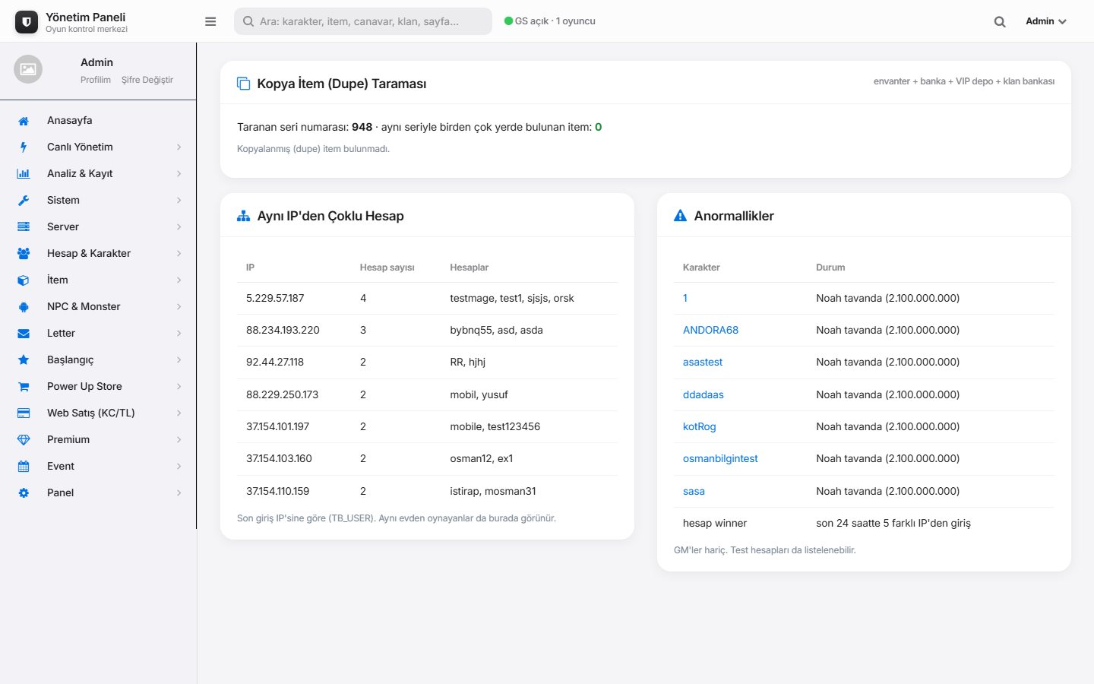This screenshot has width=1094, height=684.
Task: Open the Admin user dropdown
Action: coord(1046,21)
